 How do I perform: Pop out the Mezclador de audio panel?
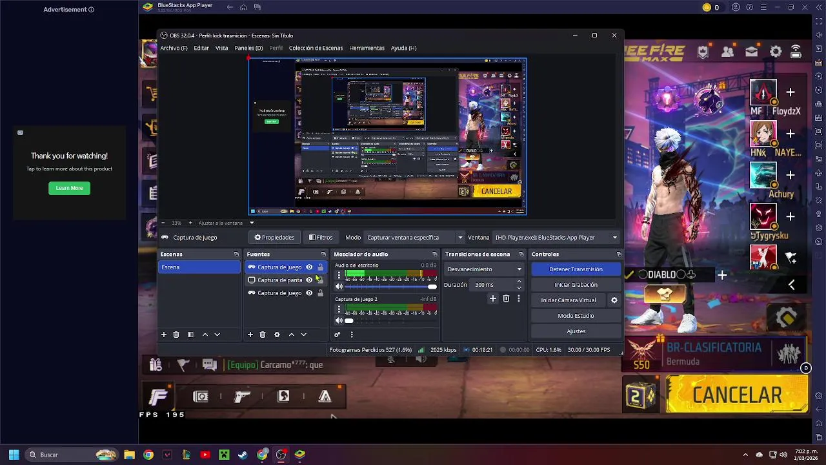tap(435, 254)
